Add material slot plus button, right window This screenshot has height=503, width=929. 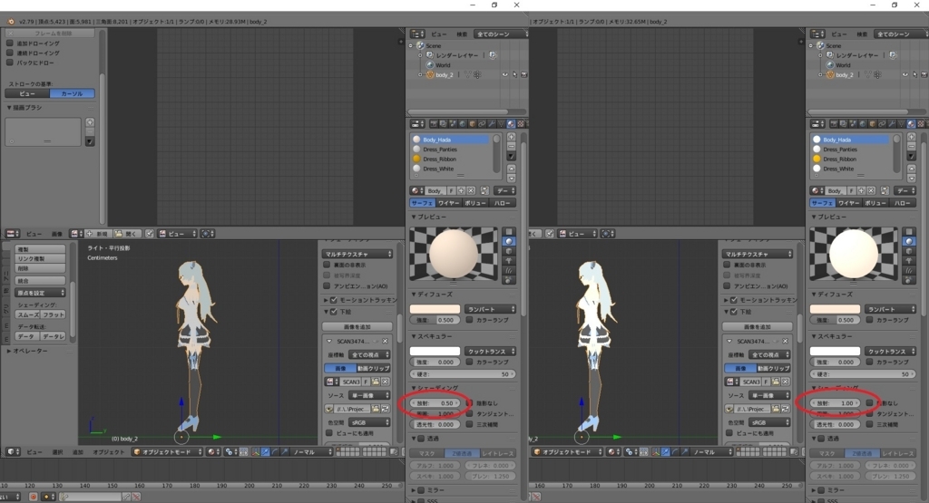(x=911, y=137)
